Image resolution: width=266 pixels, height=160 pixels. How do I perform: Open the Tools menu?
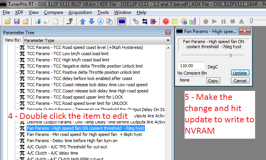point(103,12)
